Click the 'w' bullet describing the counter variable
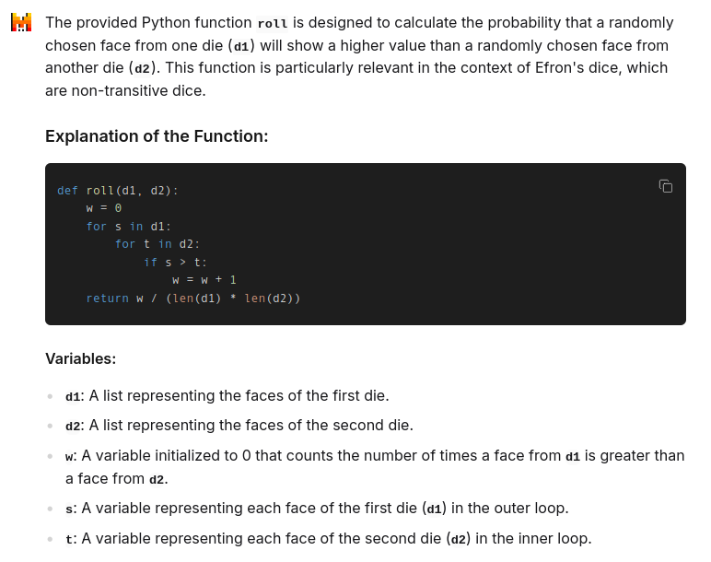Screen dimensions: 711x562 click(375, 467)
